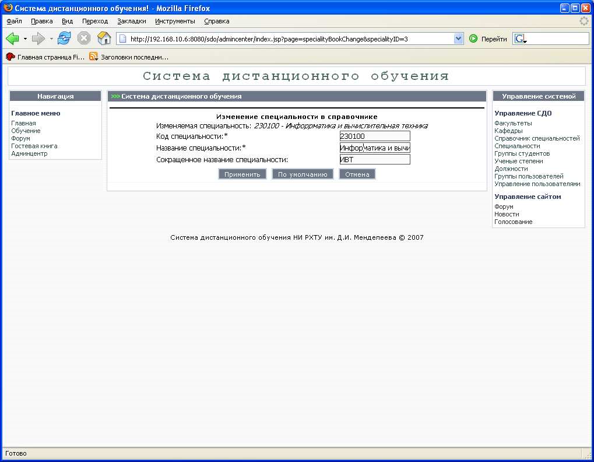Click the green Перейти go icon

[473, 38]
